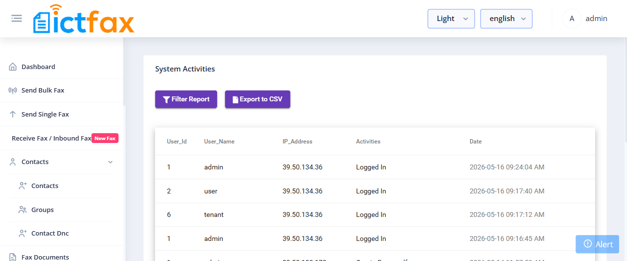Select Contacts submenu item

45,186
